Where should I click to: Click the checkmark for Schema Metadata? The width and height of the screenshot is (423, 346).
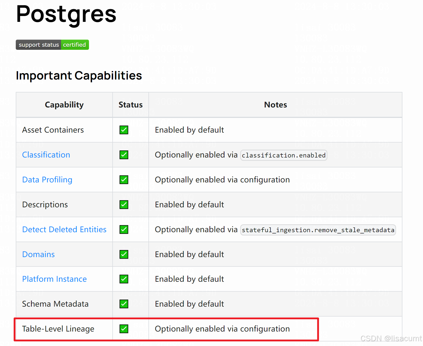click(x=124, y=304)
